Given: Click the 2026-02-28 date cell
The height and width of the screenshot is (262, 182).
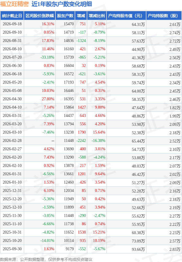Looking at the screenshot, I should coord(12,141).
